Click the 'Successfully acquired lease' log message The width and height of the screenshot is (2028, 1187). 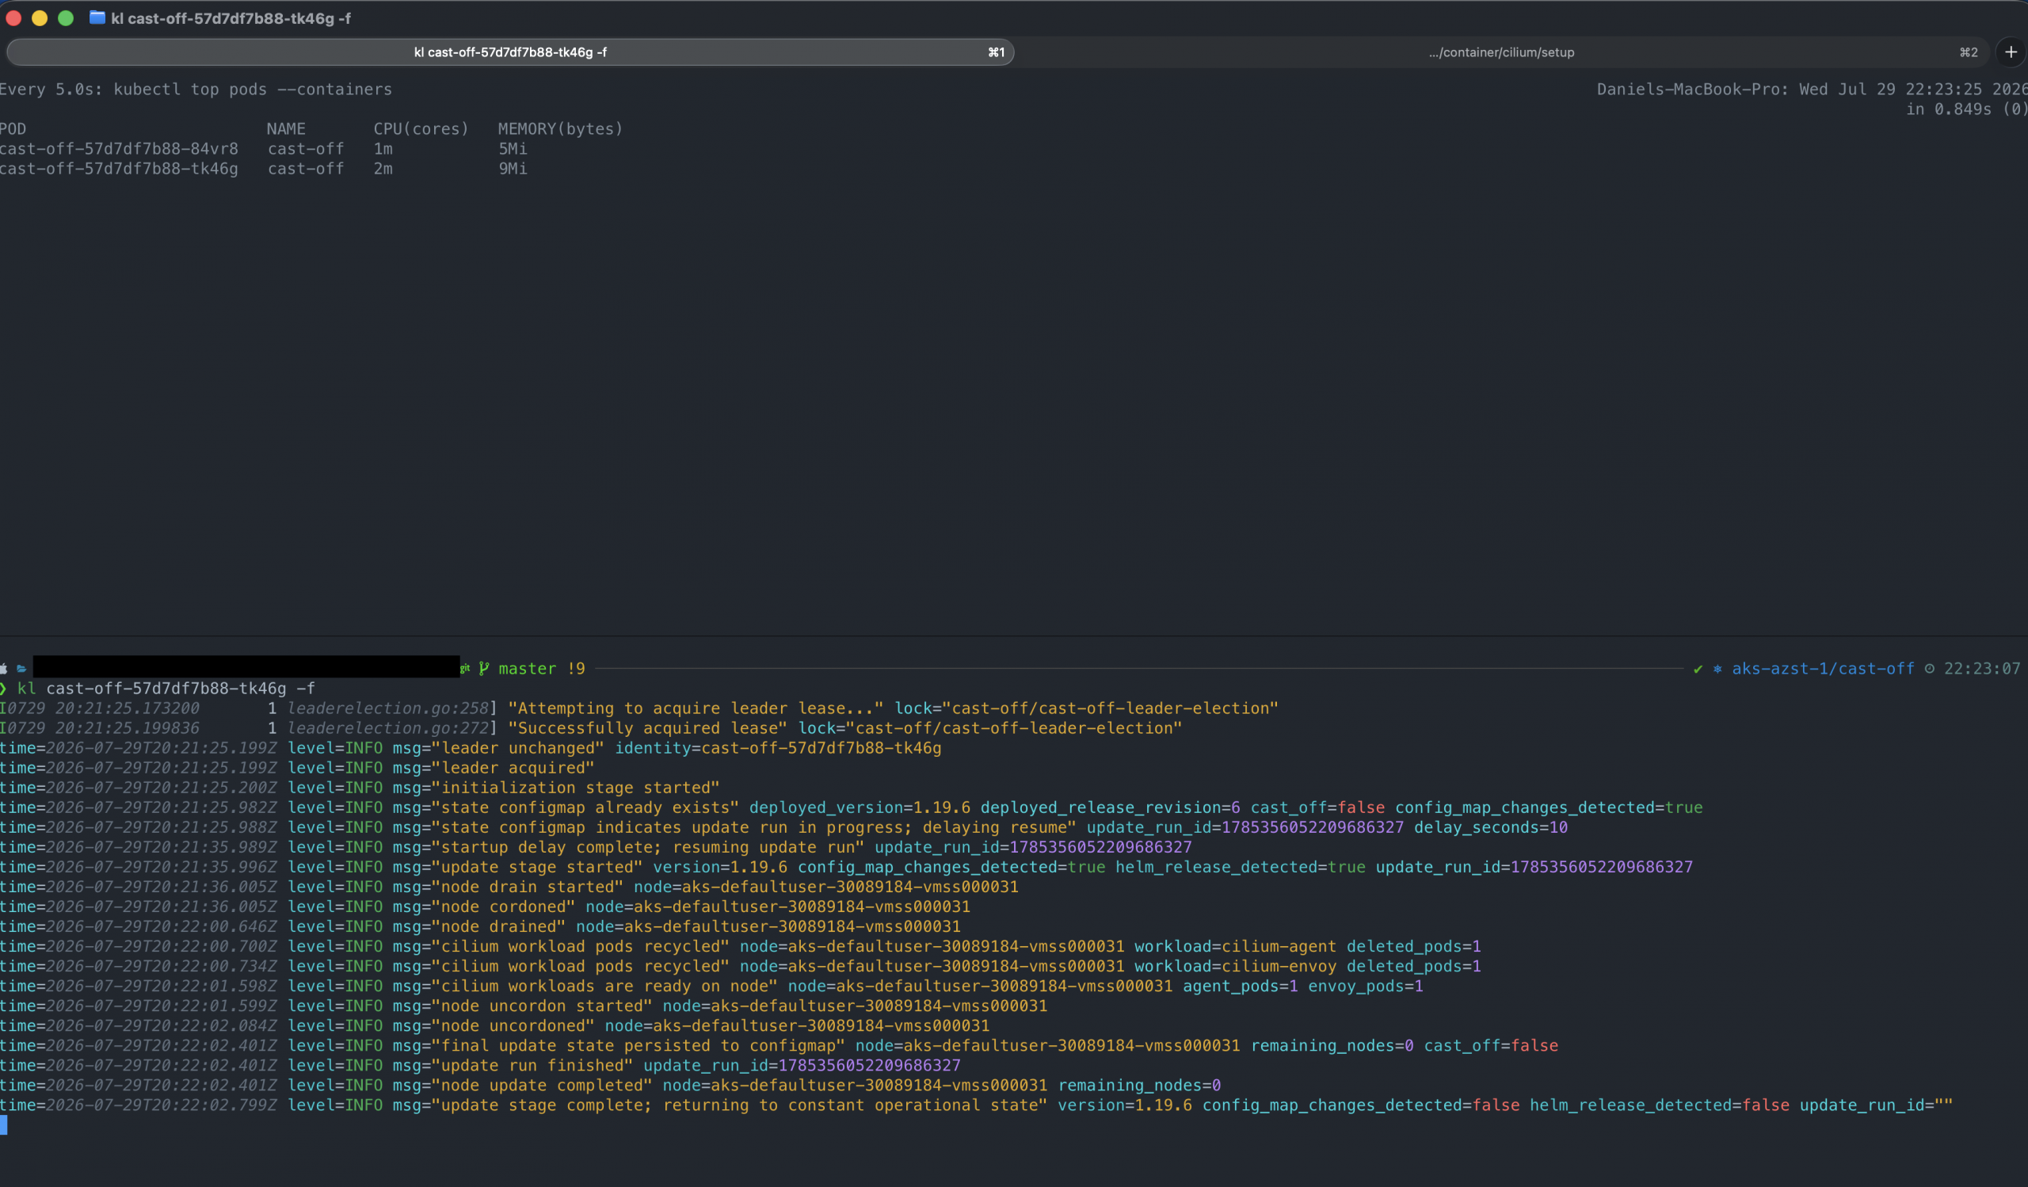[648, 728]
